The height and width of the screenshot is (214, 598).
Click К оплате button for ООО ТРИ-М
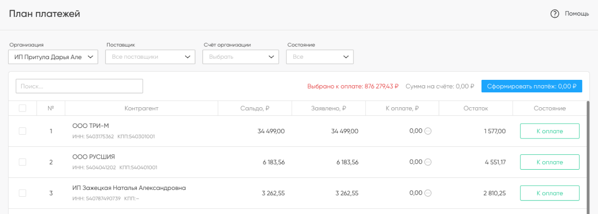(x=549, y=131)
